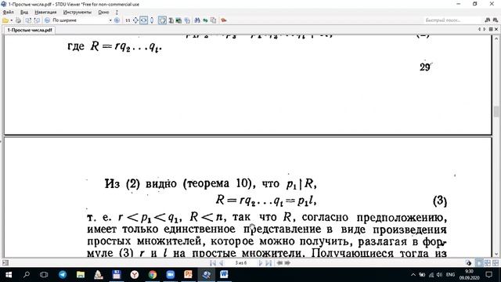This screenshot has width=501, height=282.
Task: Open the binoculars search icon in toolbar
Action: coord(197,20)
